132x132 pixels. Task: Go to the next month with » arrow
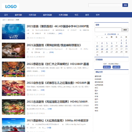point(118,34)
